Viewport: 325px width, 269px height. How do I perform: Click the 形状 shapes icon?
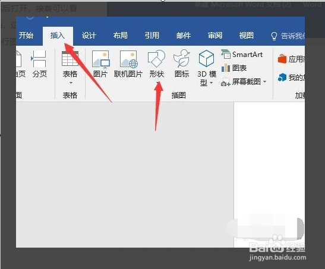tap(156, 58)
